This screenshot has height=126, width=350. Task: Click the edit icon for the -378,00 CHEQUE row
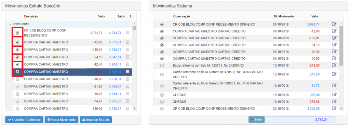coord(334,101)
